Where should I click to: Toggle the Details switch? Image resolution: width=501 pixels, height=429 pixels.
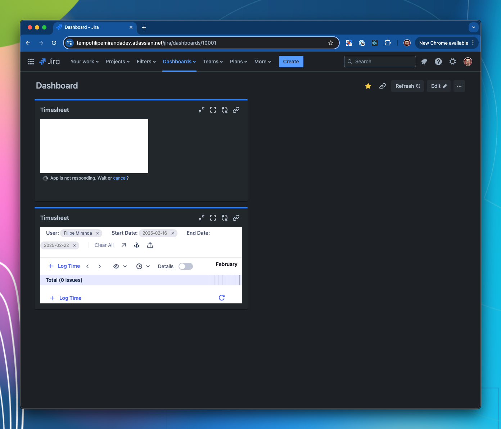186,266
